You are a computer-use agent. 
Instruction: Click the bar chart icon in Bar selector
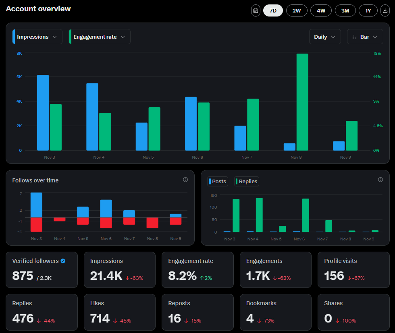354,37
